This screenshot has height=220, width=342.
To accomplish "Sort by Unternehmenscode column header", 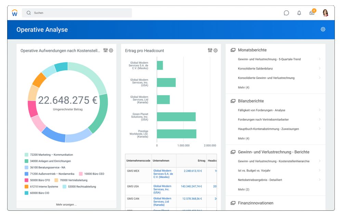I will [138, 161].
